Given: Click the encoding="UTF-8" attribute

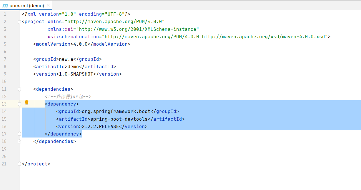Looking at the screenshot, I should pyautogui.click(x=102, y=14).
